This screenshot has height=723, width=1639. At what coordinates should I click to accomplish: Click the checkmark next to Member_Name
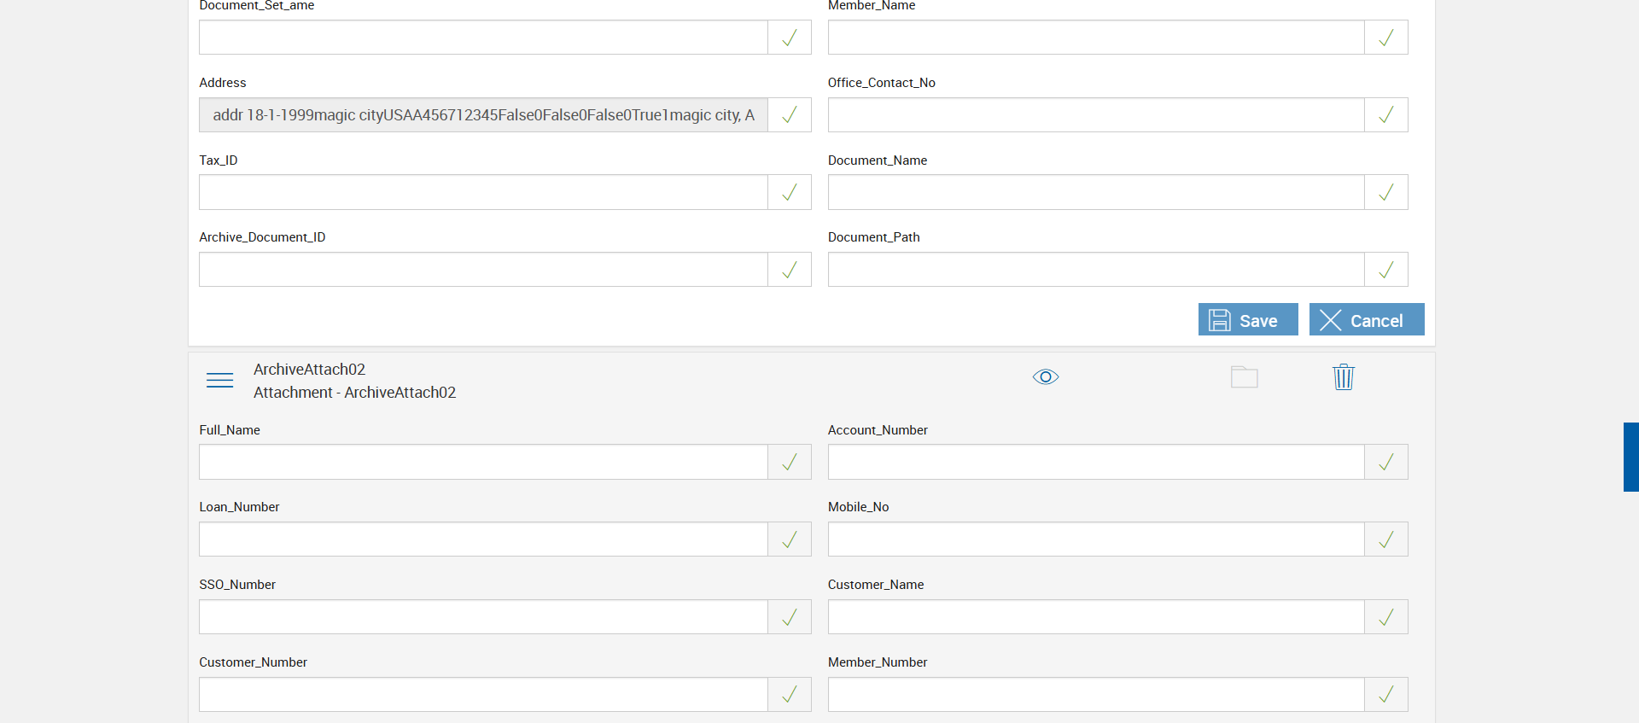[1385, 38]
